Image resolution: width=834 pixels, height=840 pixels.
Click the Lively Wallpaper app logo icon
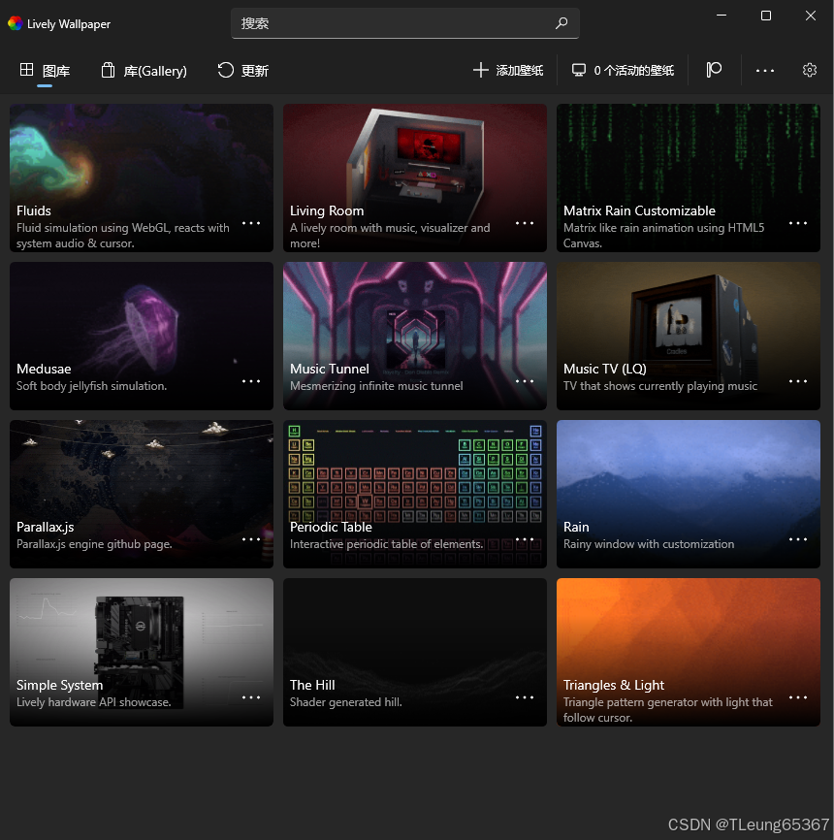point(15,23)
